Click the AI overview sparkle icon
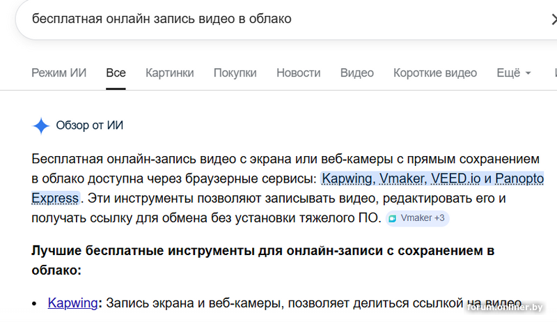This screenshot has width=557, height=322. [41, 125]
